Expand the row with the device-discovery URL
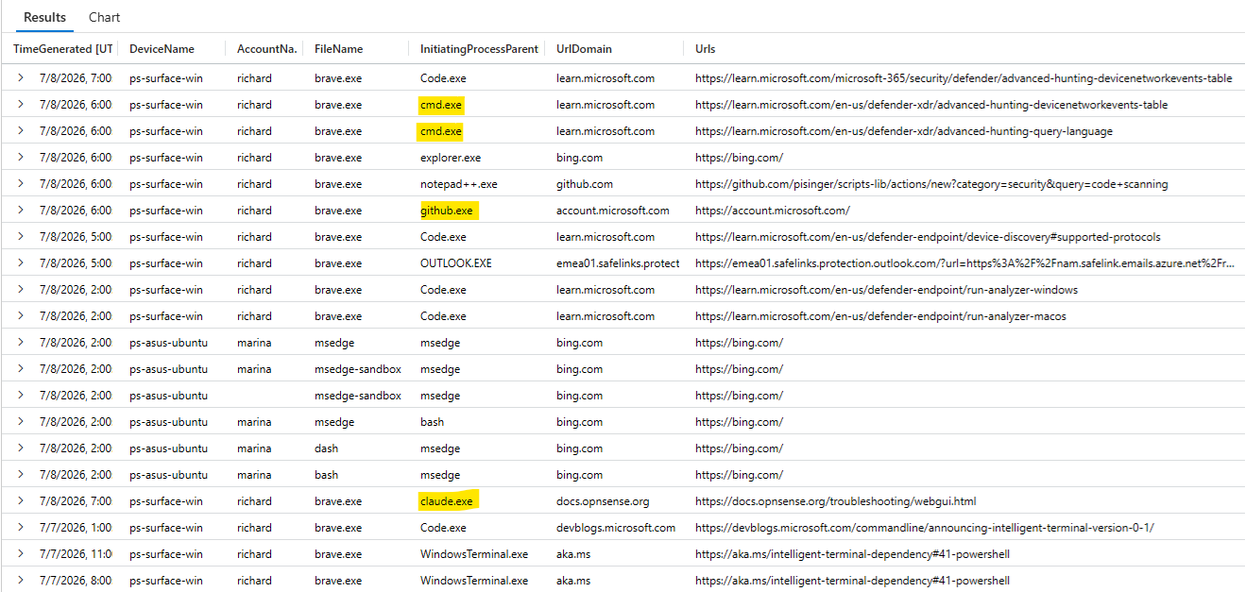This screenshot has height=592, width=1245. 21,237
